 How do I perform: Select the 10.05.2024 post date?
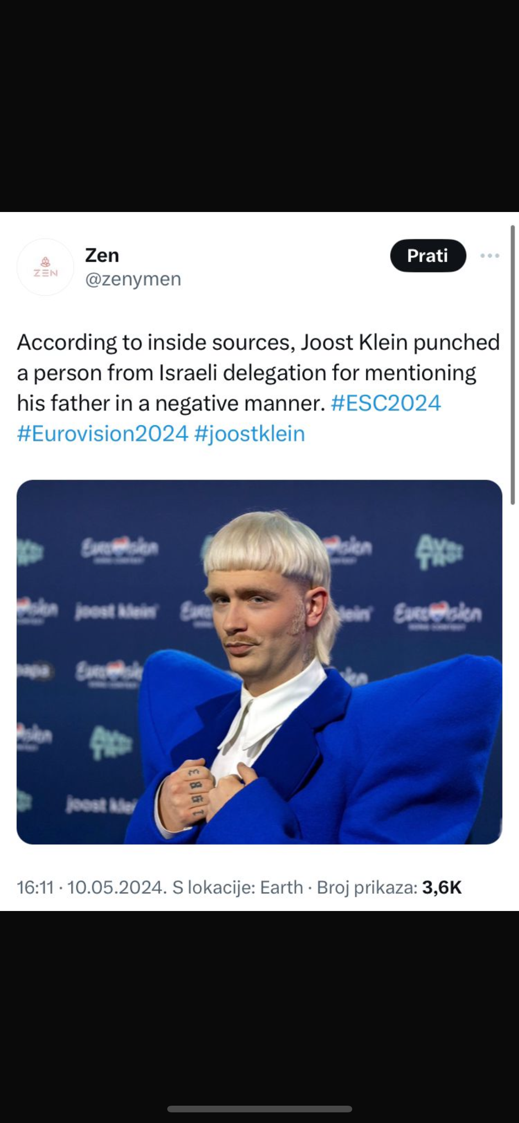click(x=115, y=887)
